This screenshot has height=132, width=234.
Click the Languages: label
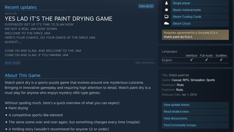(x=170, y=51)
